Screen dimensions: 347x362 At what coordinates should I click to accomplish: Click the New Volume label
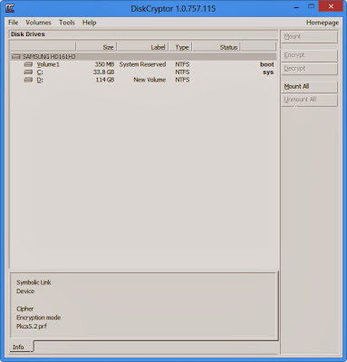coord(149,80)
